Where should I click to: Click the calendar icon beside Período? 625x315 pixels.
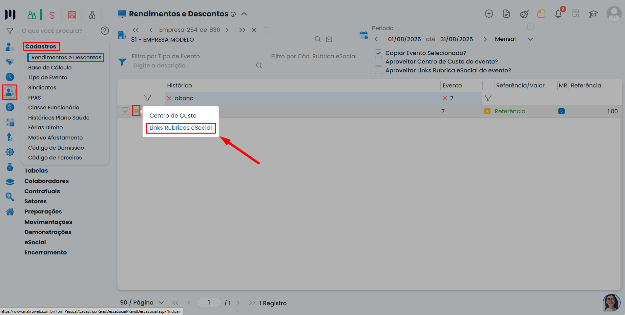tap(364, 35)
